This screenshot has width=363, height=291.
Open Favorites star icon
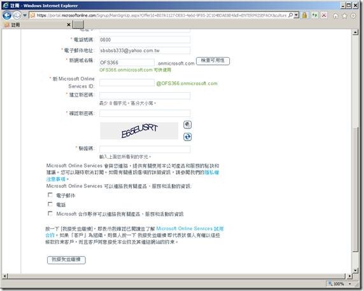point(345,16)
